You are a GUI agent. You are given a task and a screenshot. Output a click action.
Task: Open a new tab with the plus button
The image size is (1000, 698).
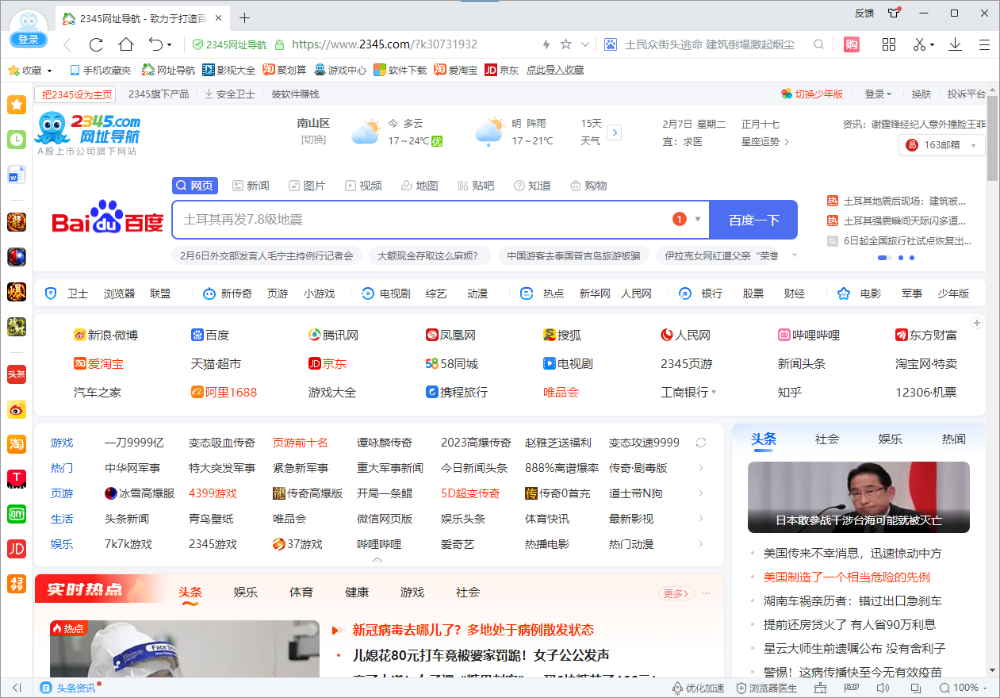point(245,17)
